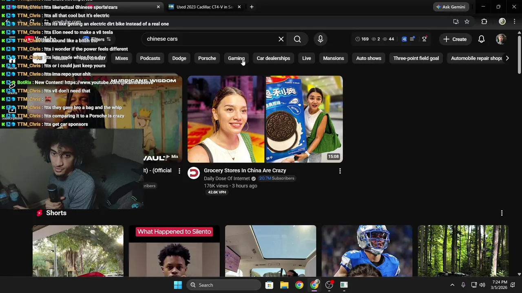This screenshot has height=293, width=522.
Task: Open options menu for the Mix video
Action: [179, 171]
